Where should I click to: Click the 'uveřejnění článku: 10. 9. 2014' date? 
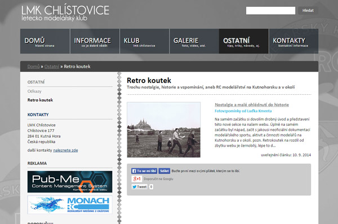(x=286, y=155)
